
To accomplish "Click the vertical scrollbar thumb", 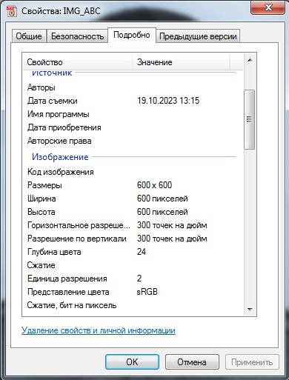I will coord(250,119).
